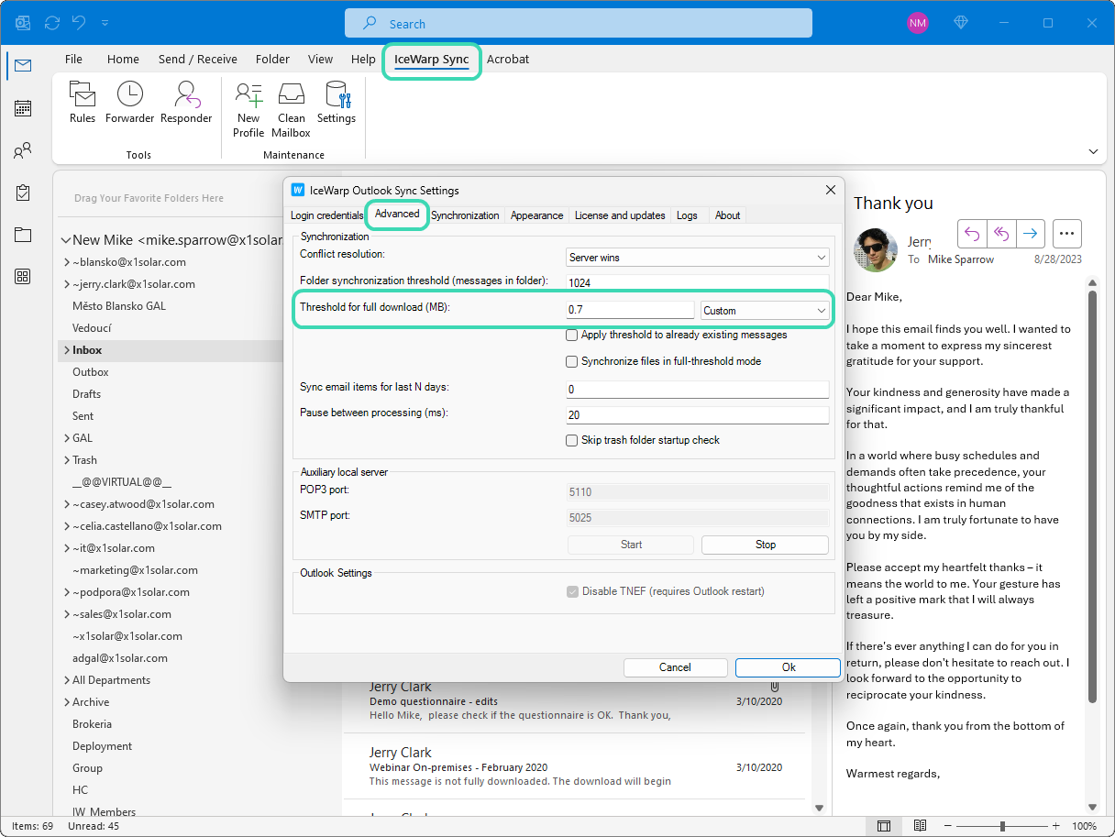This screenshot has width=1115, height=837.
Task: Open the About tab
Action: (x=727, y=215)
